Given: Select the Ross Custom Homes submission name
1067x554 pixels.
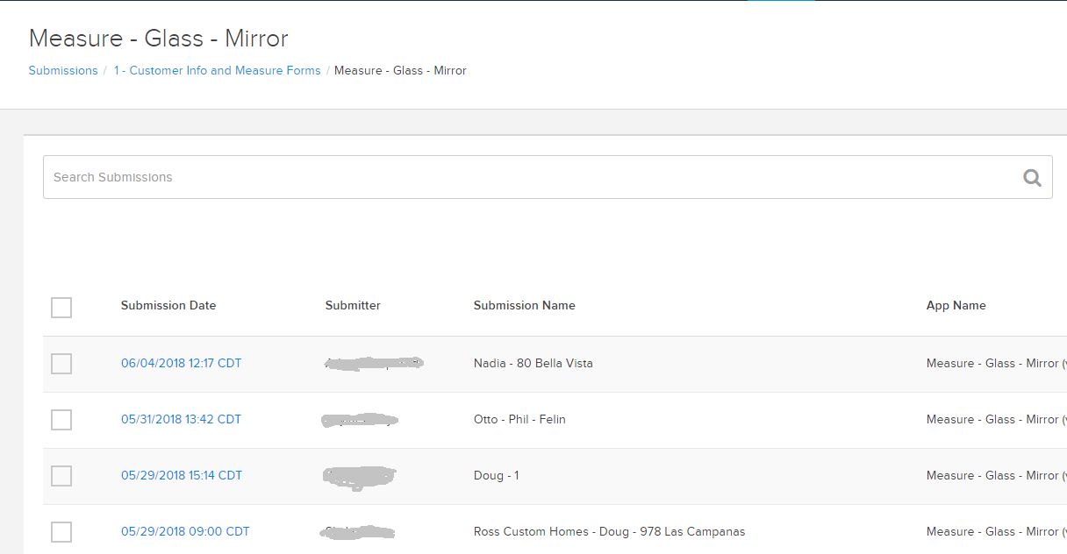Looking at the screenshot, I should click(x=609, y=531).
